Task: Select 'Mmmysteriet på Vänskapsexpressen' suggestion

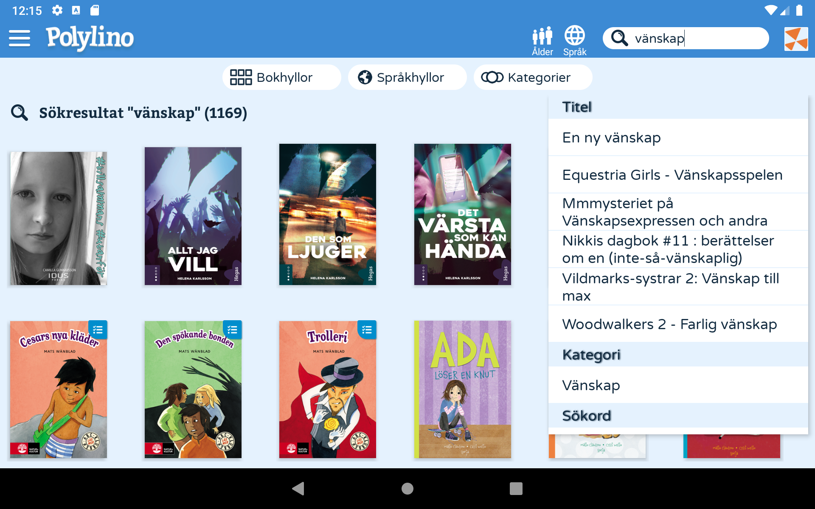Action: click(678, 212)
